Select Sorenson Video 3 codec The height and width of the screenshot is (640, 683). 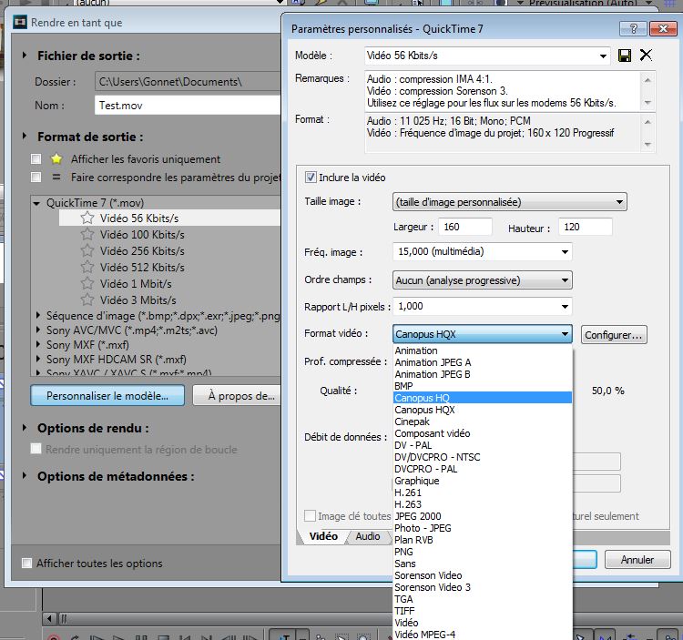click(x=482, y=587)
